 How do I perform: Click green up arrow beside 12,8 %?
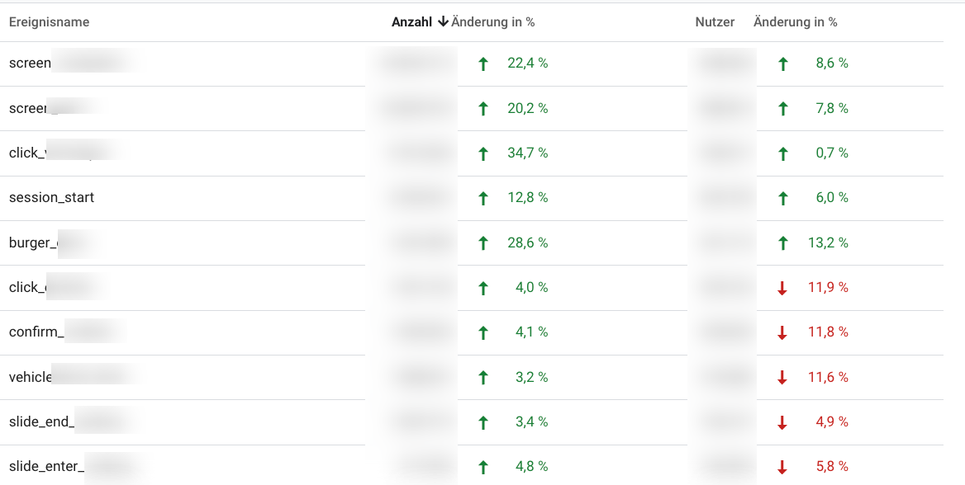pyautogui.click(x=483, y=199)
